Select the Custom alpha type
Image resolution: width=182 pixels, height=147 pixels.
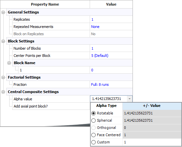pos(93,142)
